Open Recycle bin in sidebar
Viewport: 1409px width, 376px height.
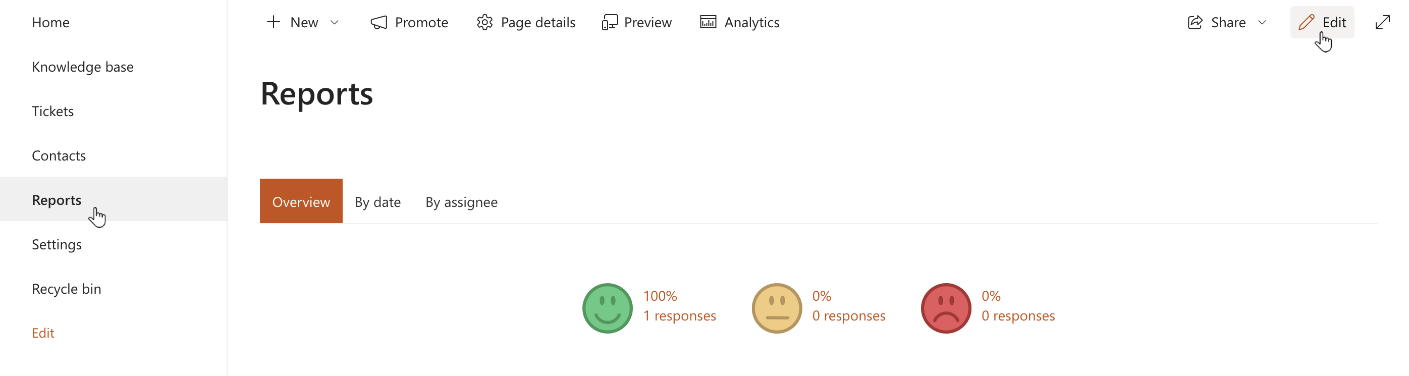click(66, 288)
